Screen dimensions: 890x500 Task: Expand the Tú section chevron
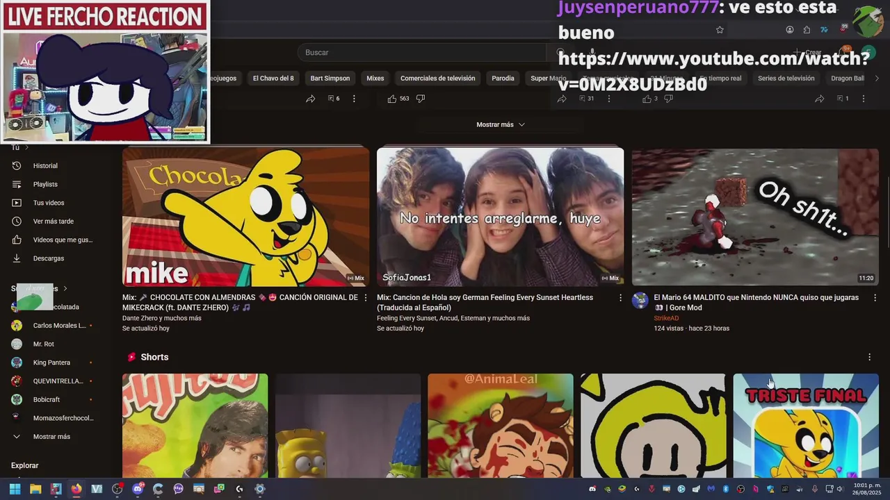click(x=26, y=147)
